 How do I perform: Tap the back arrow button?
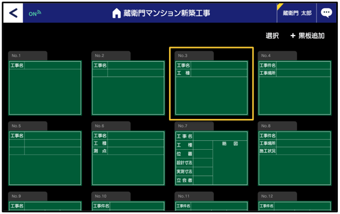point(13,13)
